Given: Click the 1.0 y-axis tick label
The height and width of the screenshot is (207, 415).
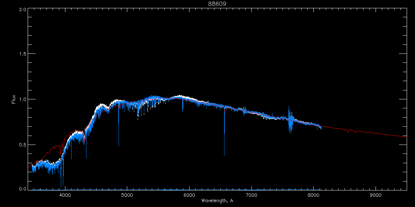Looking at the screenshot, I should tap(22, 99).
